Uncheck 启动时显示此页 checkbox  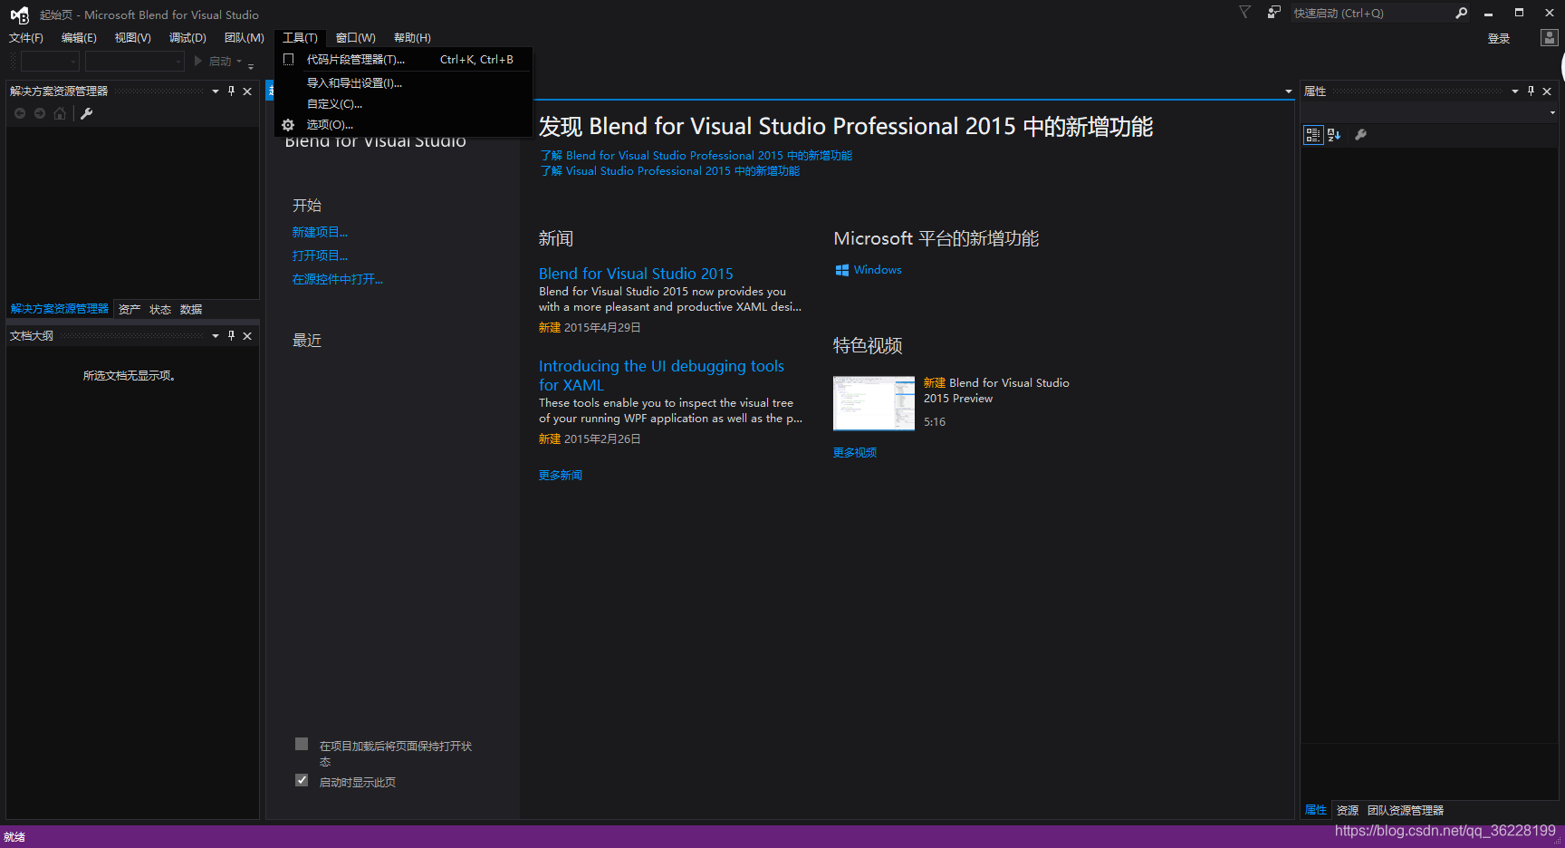pyautogui.click(x=302, y=780)
